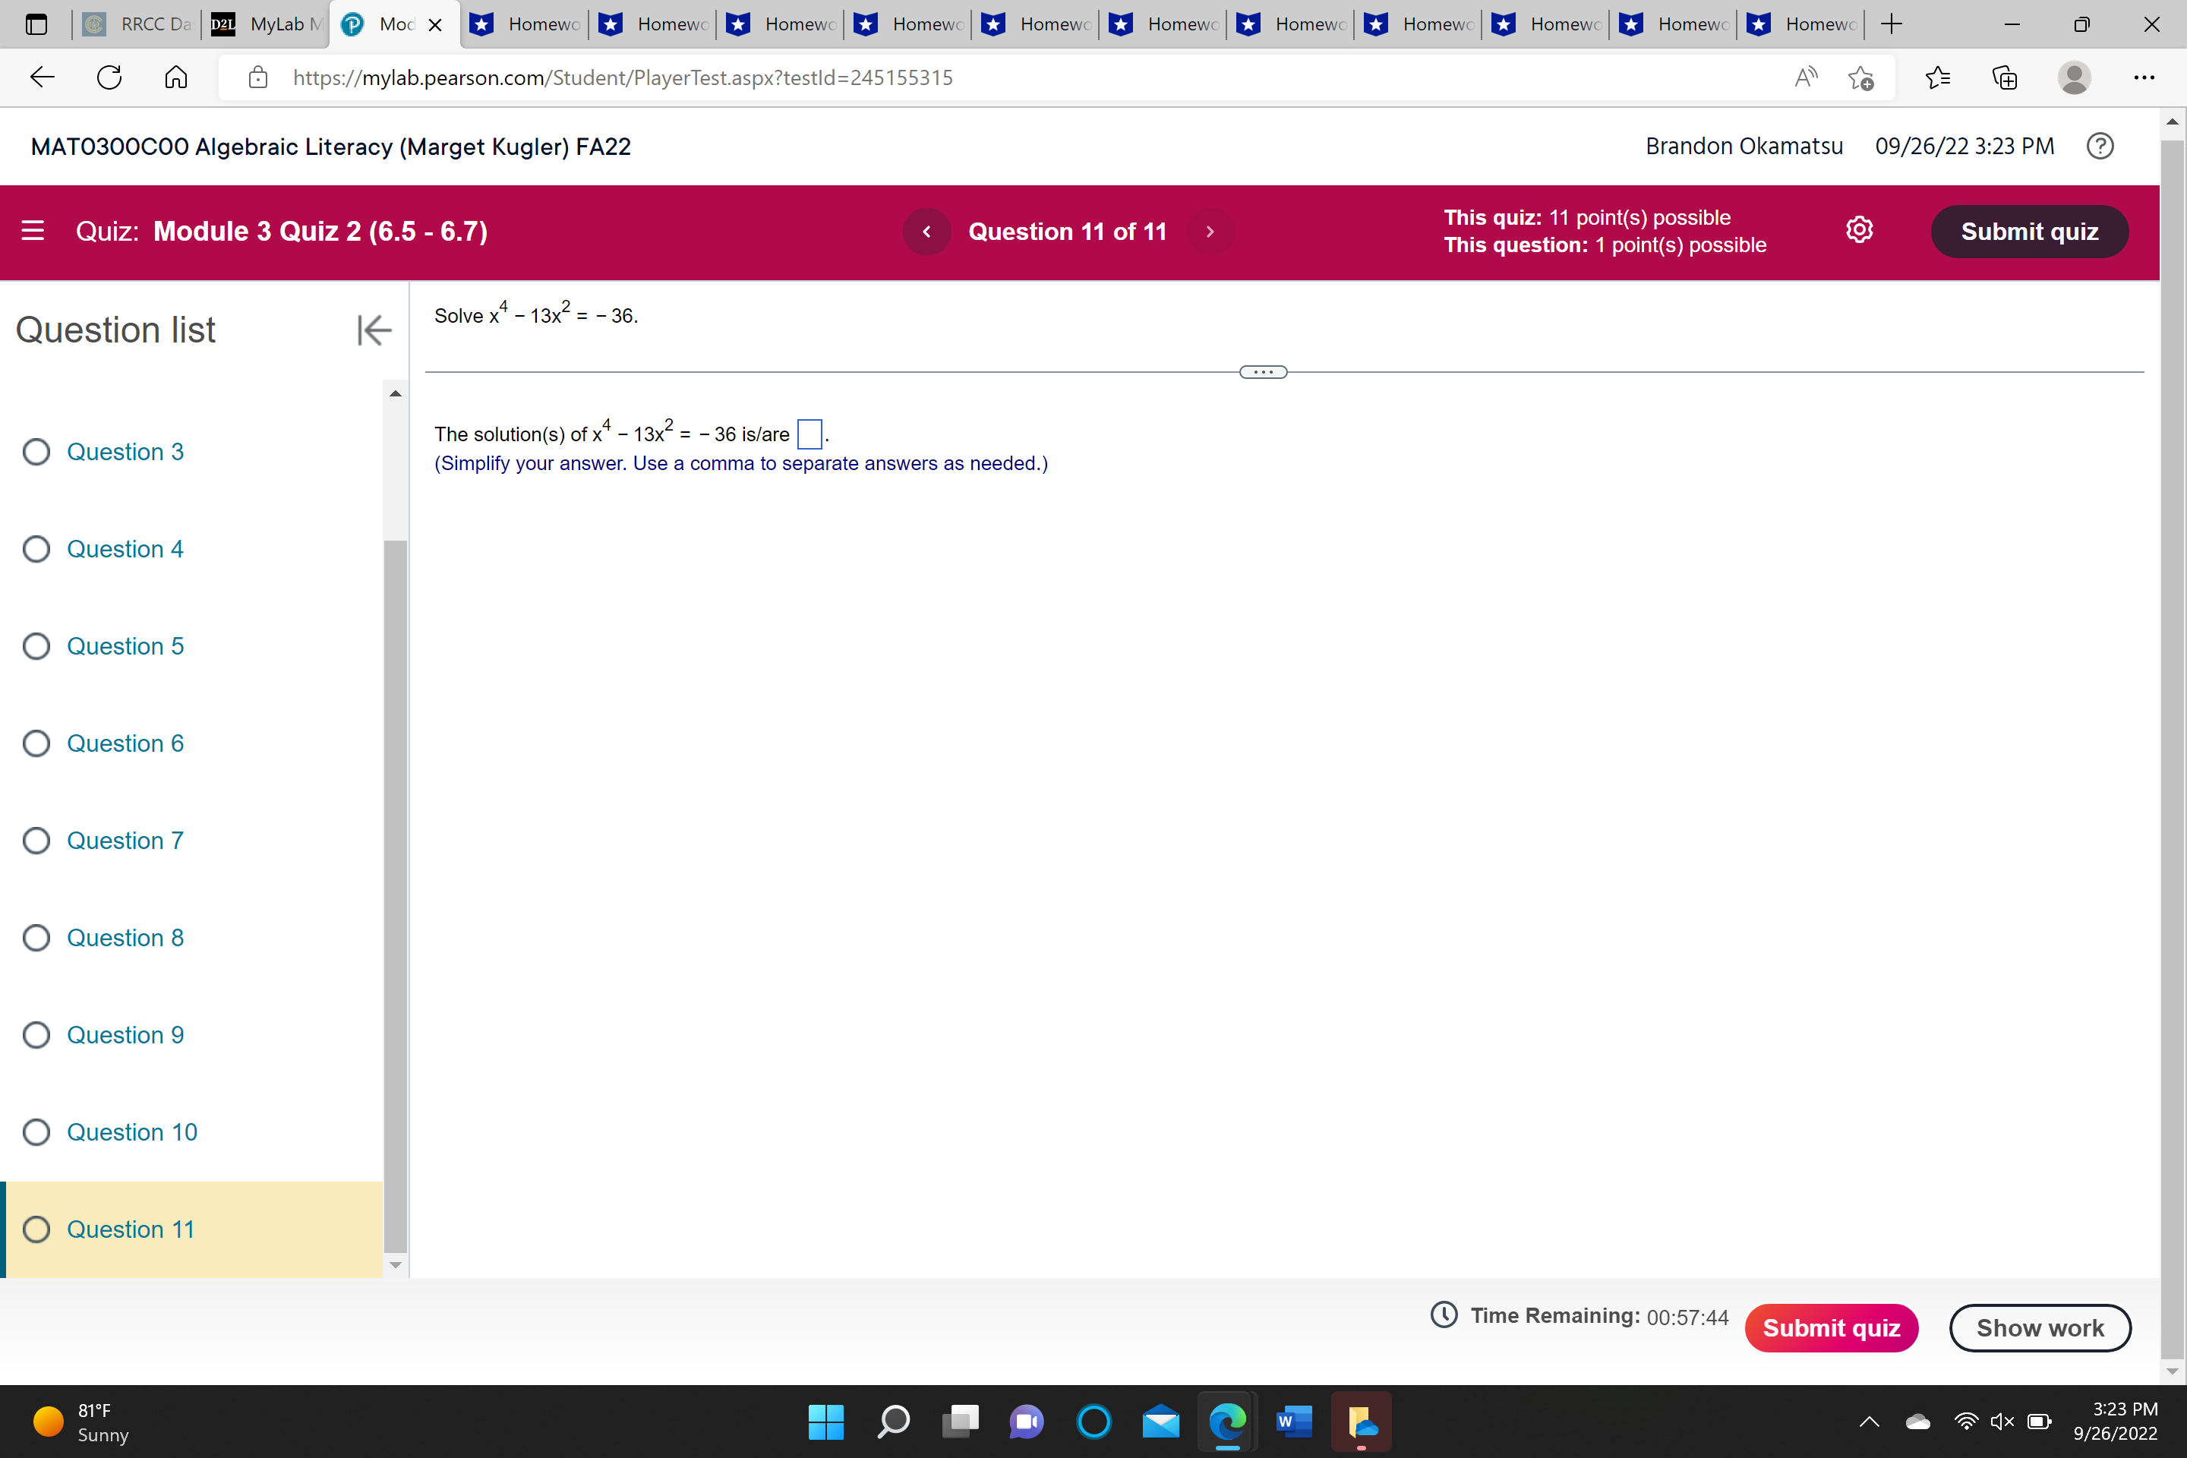Select the Question 10 radio circle
Image resolution: width=2187 pixels, height=1458 pixels.
(x=36, y=1131)
